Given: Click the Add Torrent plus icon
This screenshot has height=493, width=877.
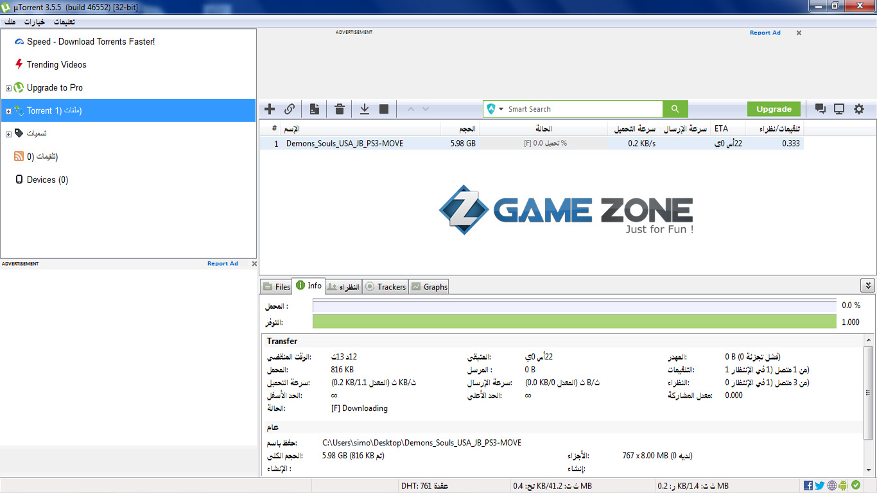Looking at the screenshot, I should tap(270, 109).
